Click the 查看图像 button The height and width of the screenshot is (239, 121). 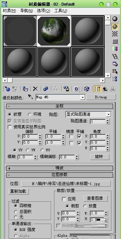(95, 198)
